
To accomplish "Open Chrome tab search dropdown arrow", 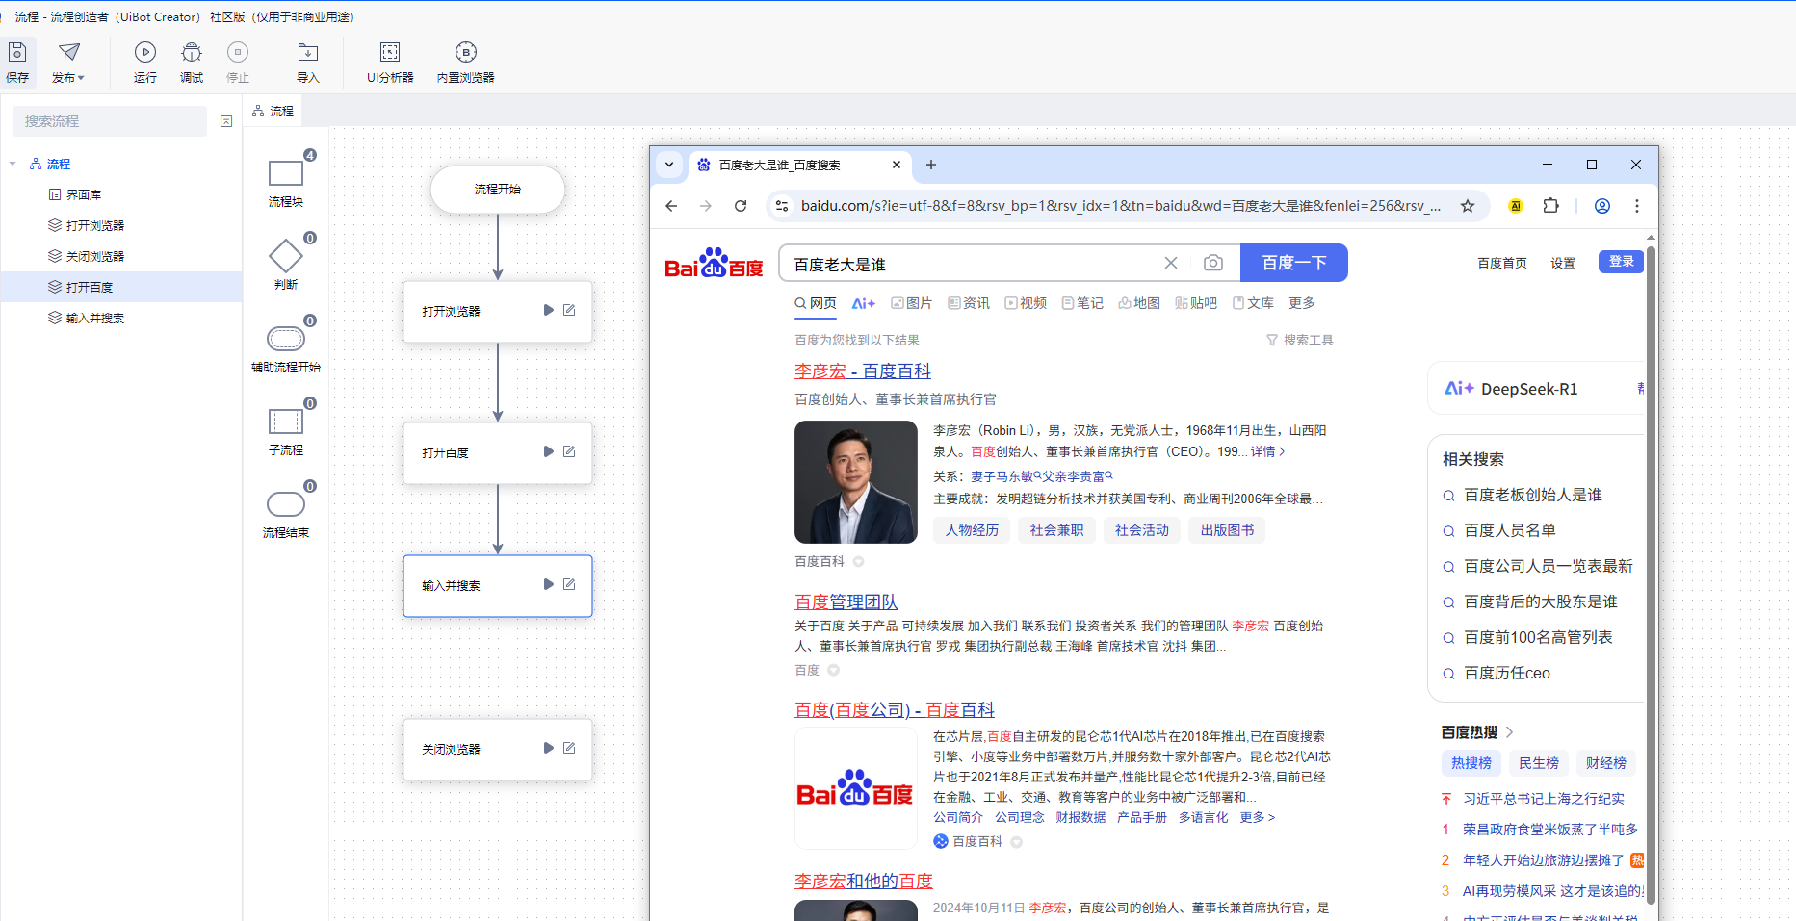I will click(x=669, y=165).
